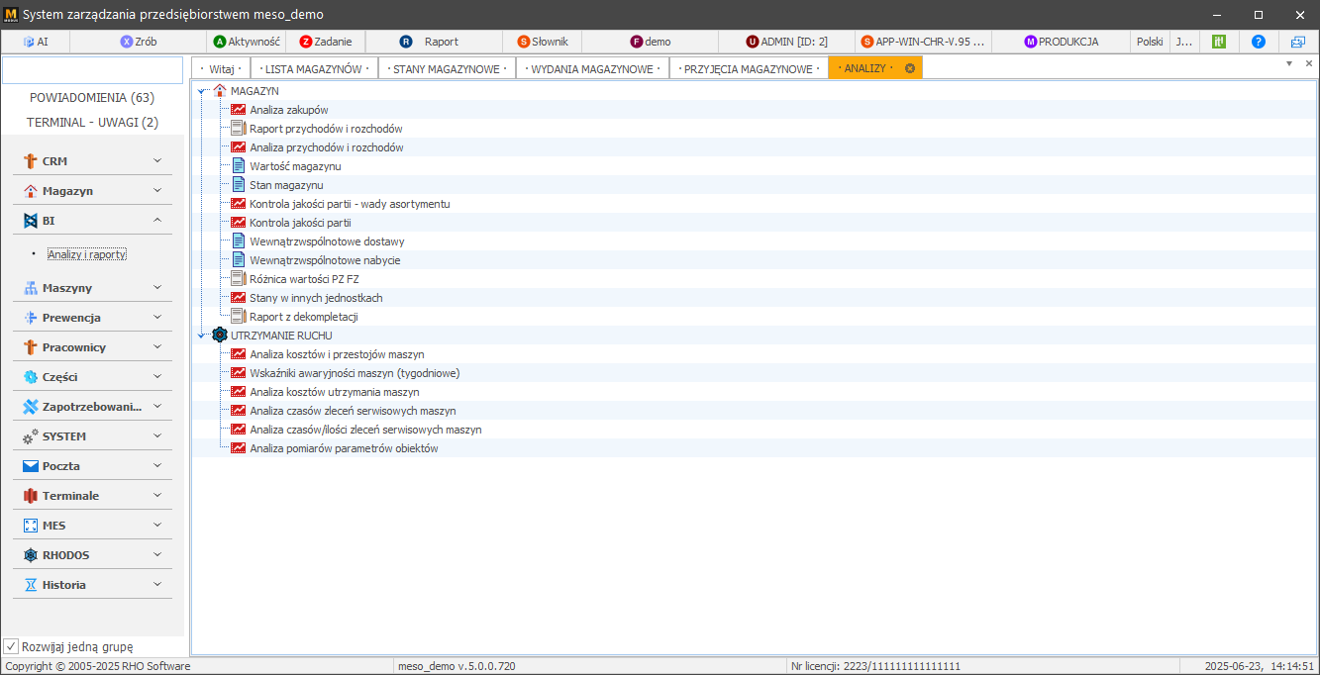Screen dimensions: 1320x675
Task: Collapse the UTRZYMANIE RUCHU tree node
Action: coord(201,336)
